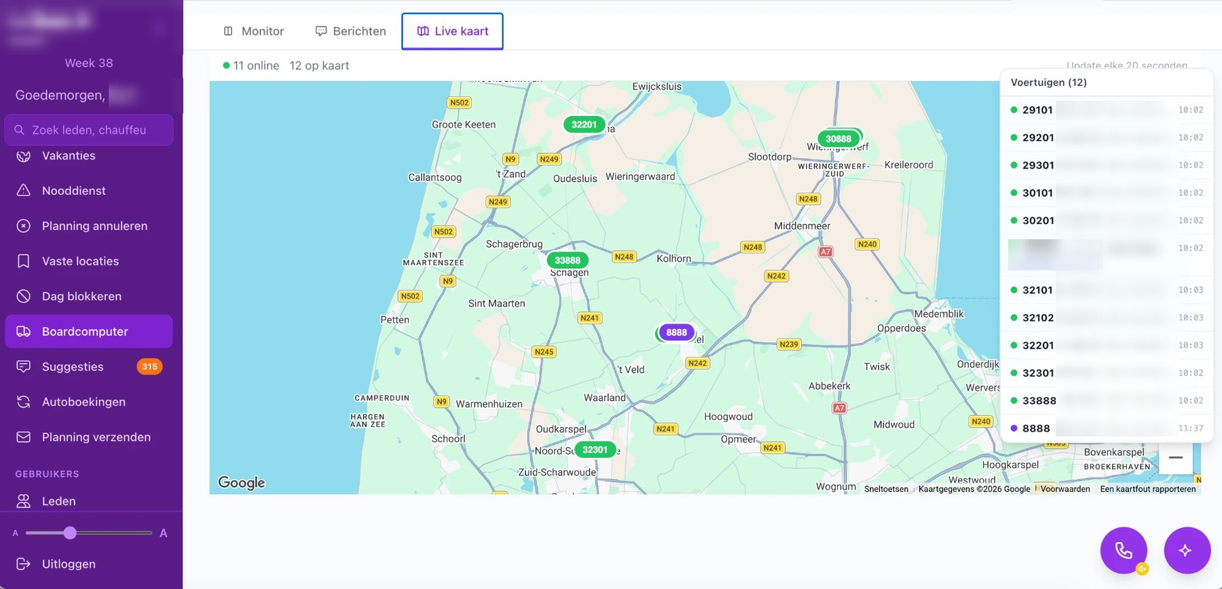Click the Uitloggen logout icon

click(x=24, y=564)
